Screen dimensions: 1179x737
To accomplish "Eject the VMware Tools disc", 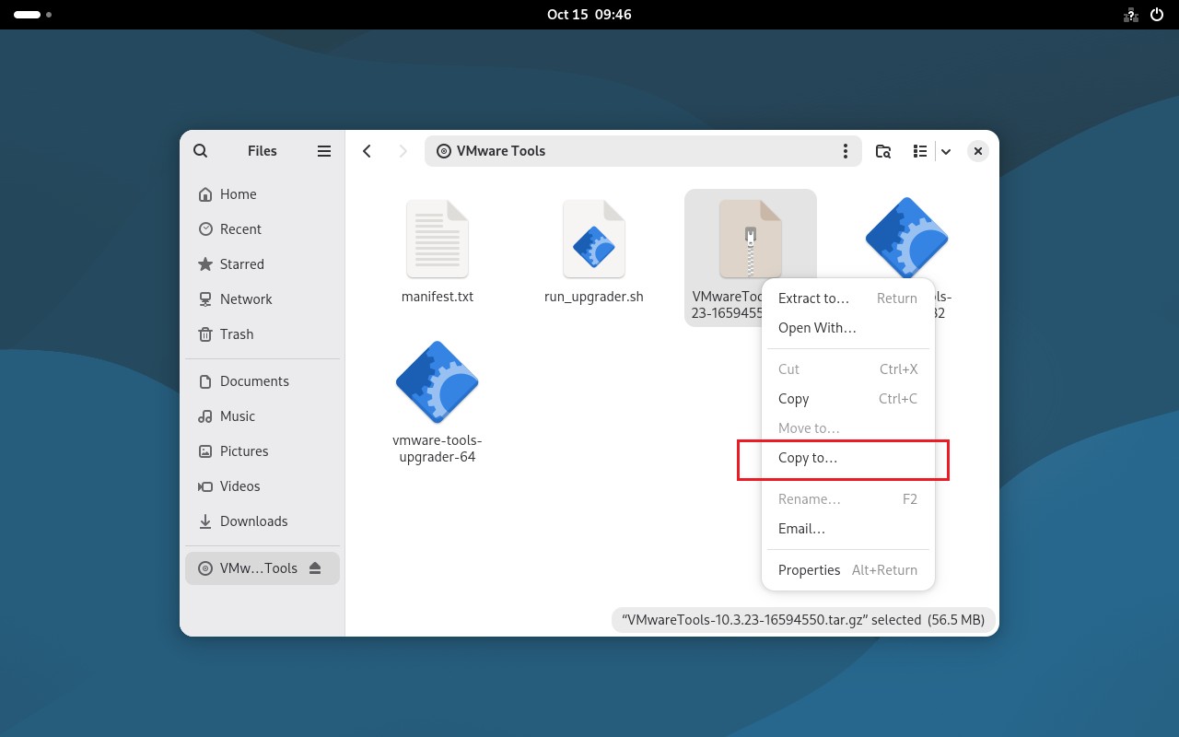I will pyautogui.click(x=315, y=568).
